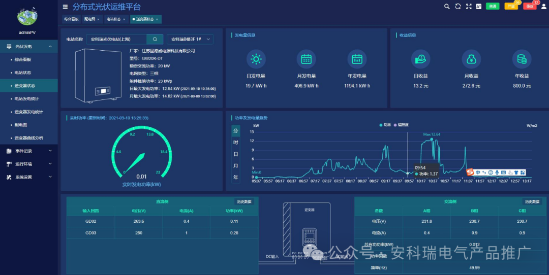549x275 pixels.
Task: Open the toolbox grid icon in IME bar
Action: pyautogui.click(x=523, y=173)
